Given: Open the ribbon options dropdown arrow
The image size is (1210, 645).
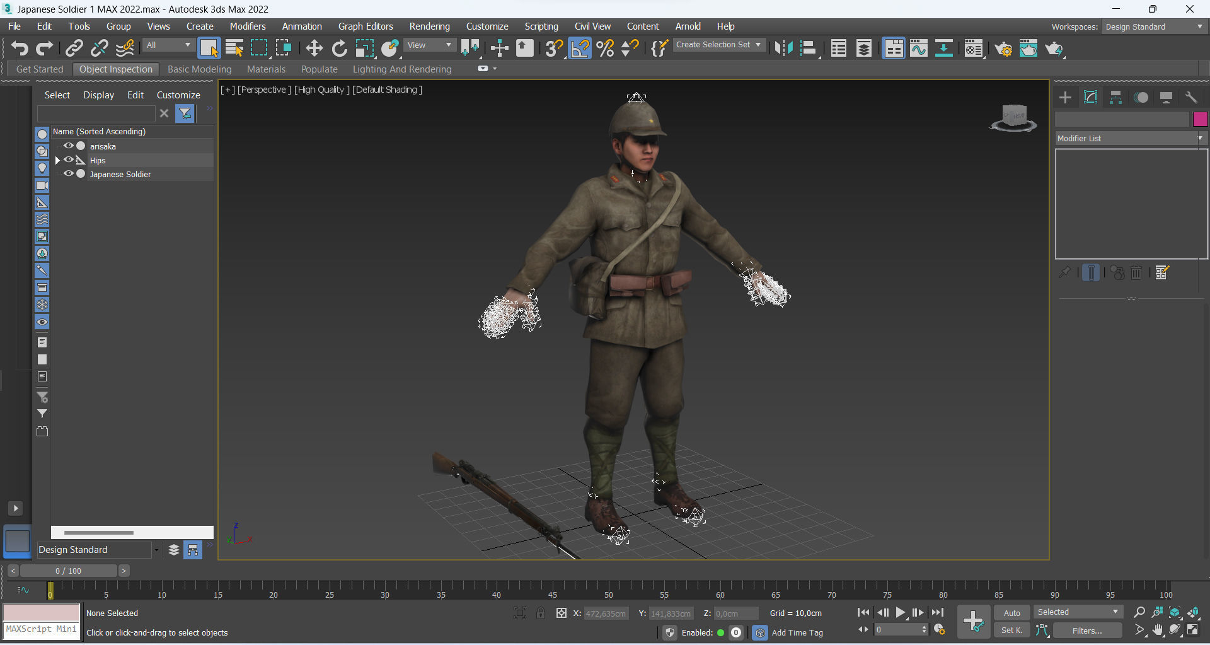Looking at the screenshot, I should 495,69.
